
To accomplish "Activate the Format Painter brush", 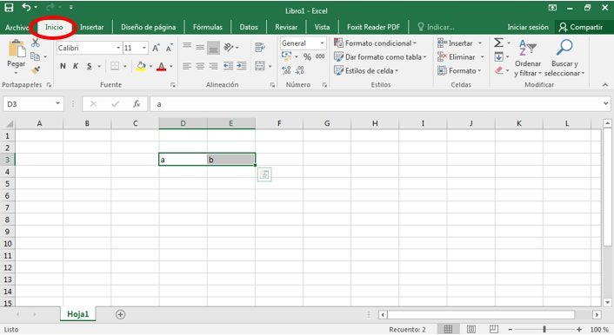I will [x=36, y=70].
